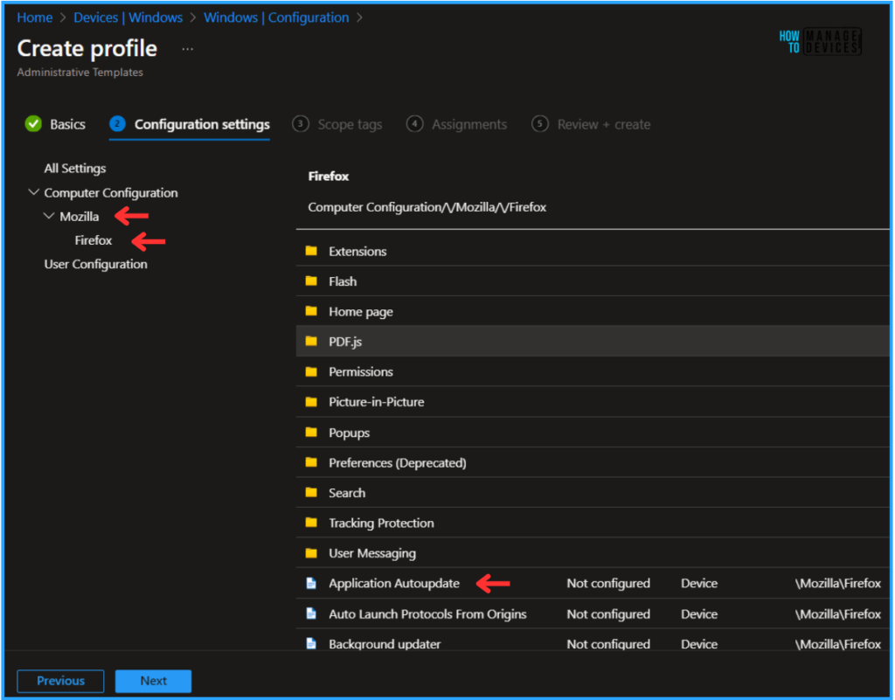895x700 pixels.
Task: Click the Popups folder icon
Action: pyautogui.click(x=311, y=433)
